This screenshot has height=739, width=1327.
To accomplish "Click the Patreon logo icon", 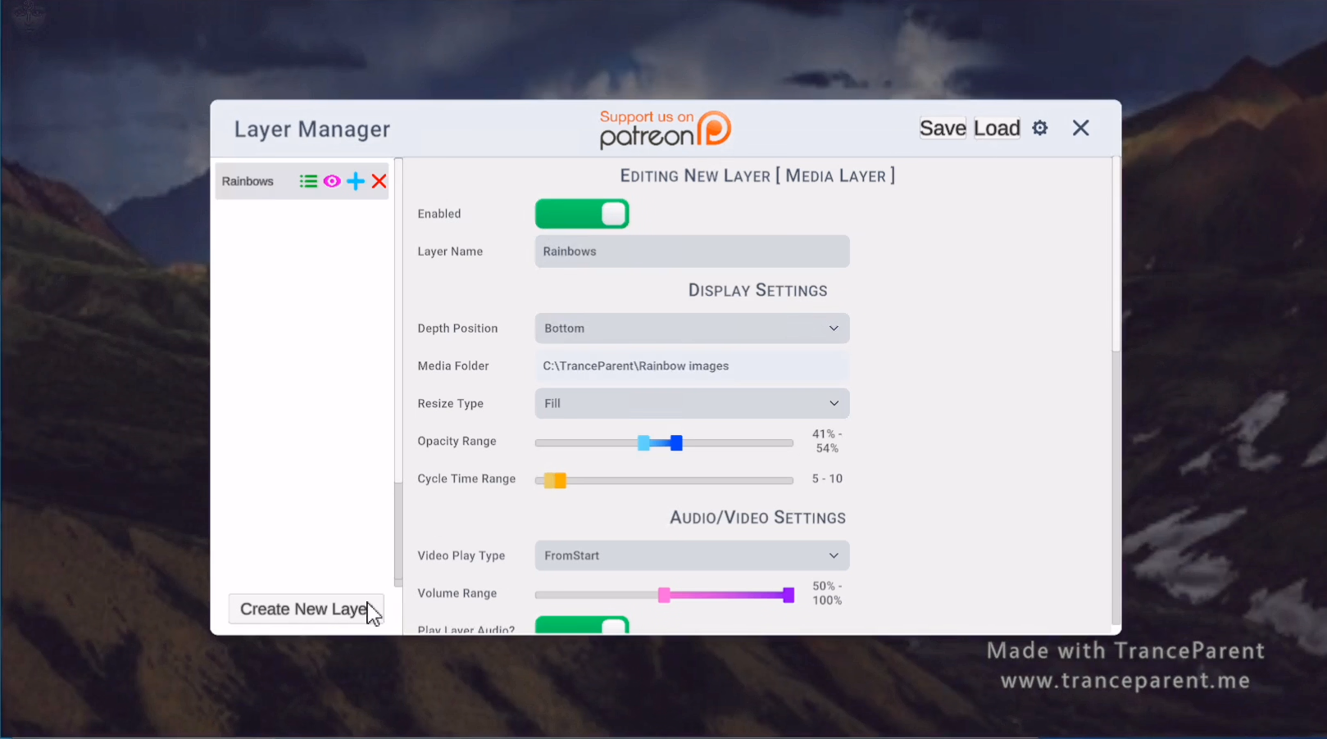I will 715,129.
